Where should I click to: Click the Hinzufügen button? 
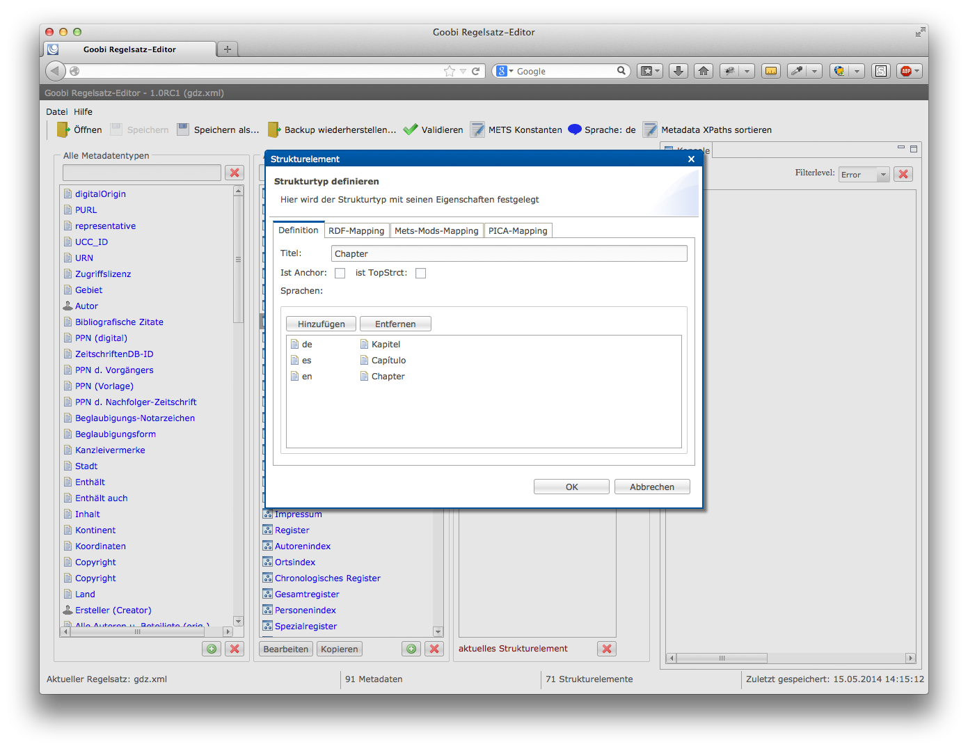click(x=321, y=324)
